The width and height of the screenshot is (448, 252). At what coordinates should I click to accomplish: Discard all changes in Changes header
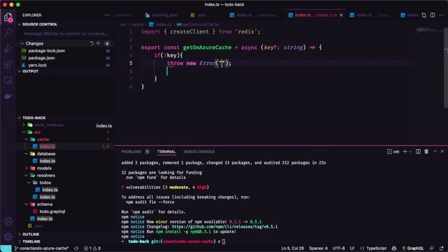pyautogui.click(x=92, y=43)
